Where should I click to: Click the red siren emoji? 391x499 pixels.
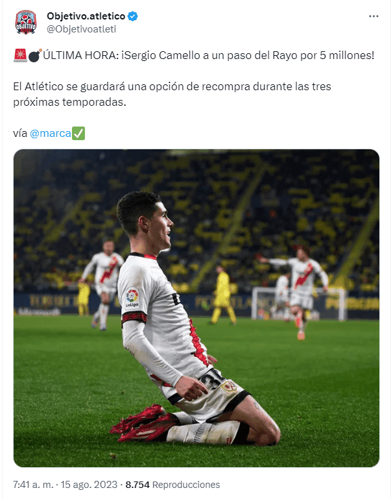(20, 55)
